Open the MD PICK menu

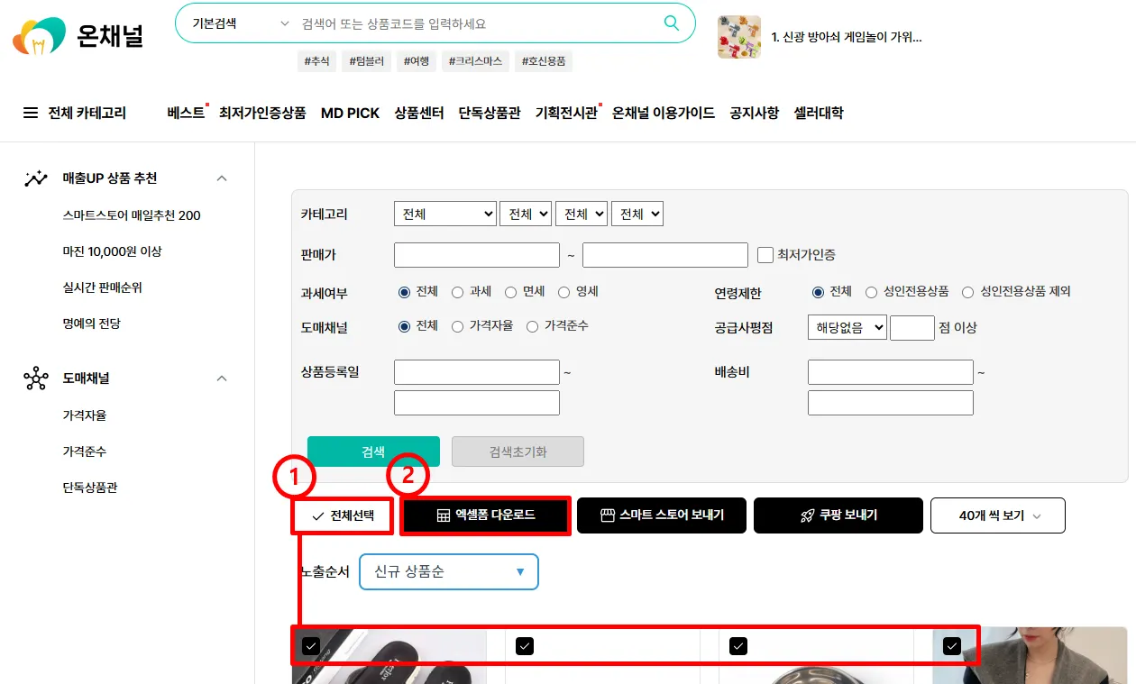pos(351,113)
